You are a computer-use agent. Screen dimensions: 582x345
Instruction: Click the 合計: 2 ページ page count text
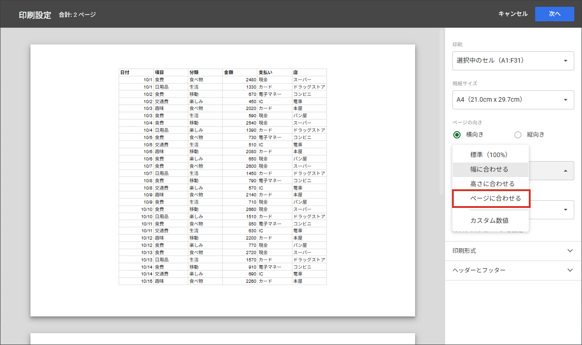[77, 15]
